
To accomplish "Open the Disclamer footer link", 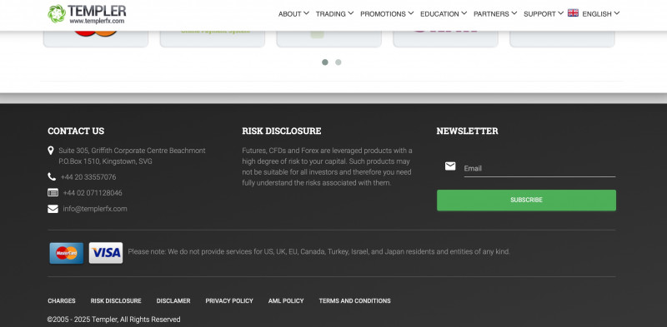I will point(173,300).
